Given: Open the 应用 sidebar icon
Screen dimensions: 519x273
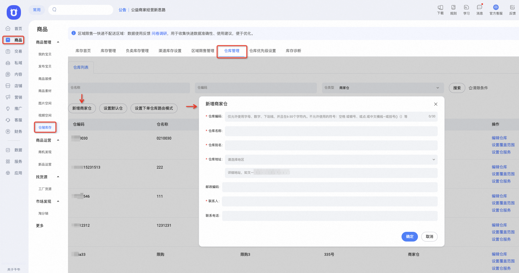Looking at the screenshot, I should pos(8,173).
